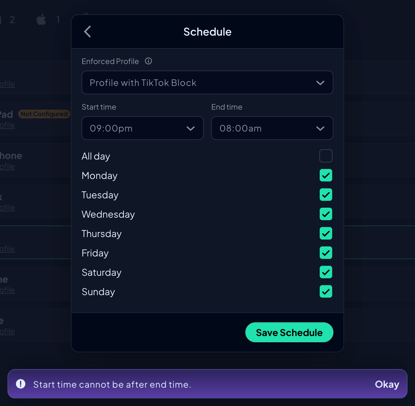The image size is (415, 406).
Task: Dismiss the error with Okay
Action: [x=387, y=384]
